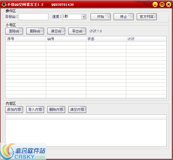This screenshot has height=160, width=173.
Task: Click the penguin app icon in title bar
Action: [4, 4]
